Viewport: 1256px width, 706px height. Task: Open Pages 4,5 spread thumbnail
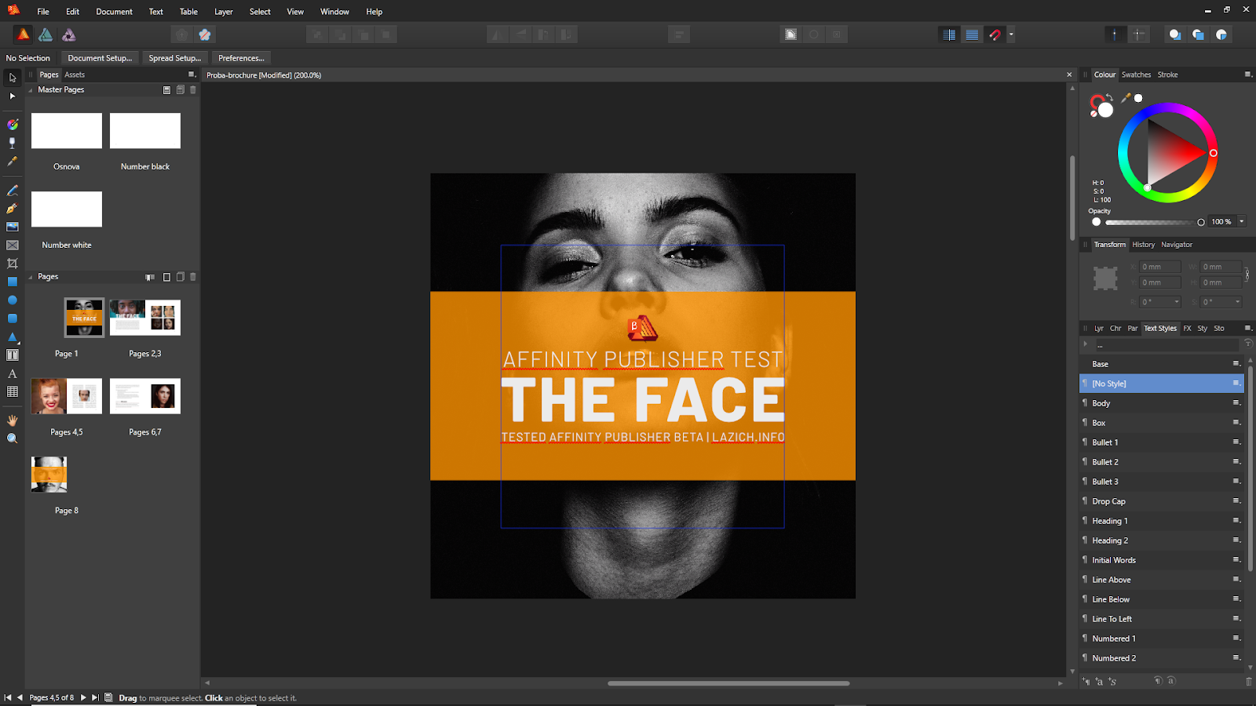click(x=67, y=396)
